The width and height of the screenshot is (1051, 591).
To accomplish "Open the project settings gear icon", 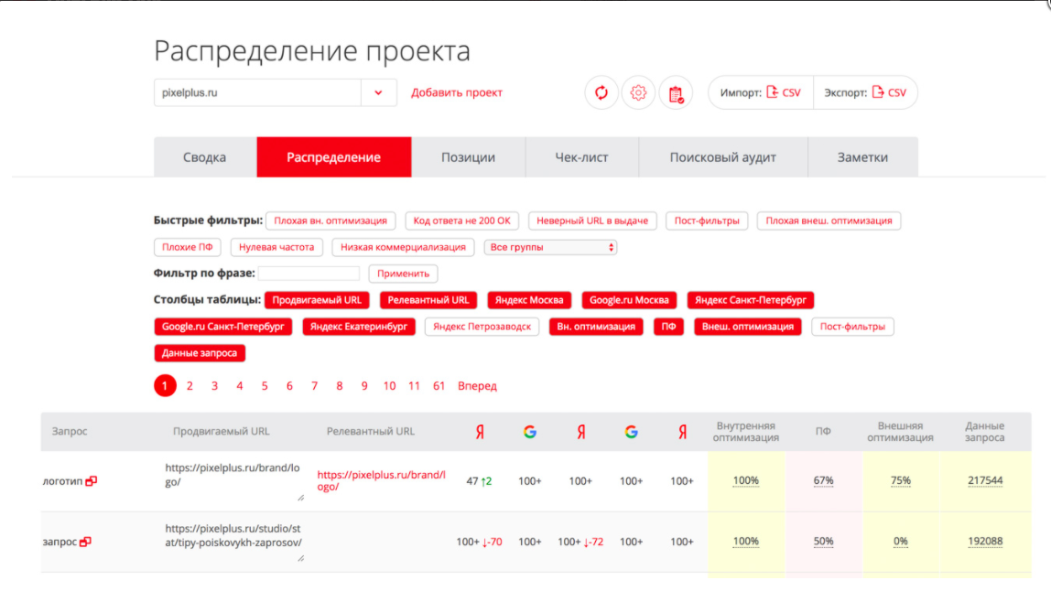I will point(638,92).
